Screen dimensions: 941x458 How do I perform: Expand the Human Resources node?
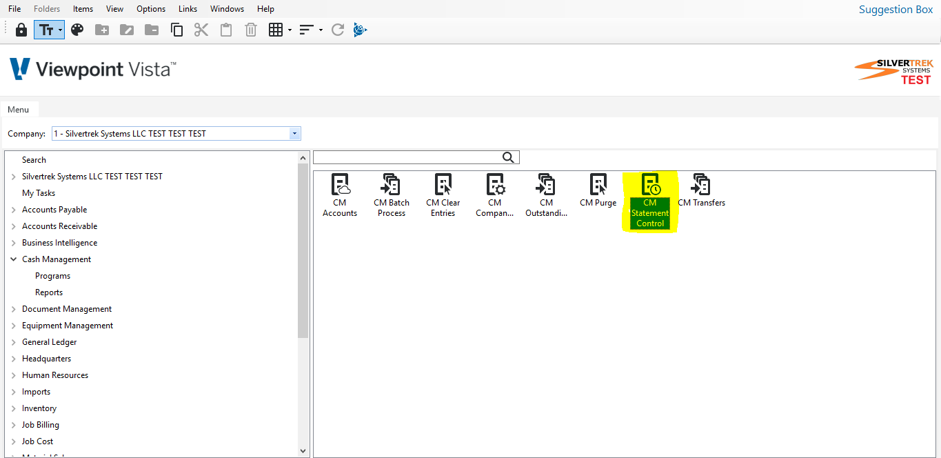click(x=14, y=375)
